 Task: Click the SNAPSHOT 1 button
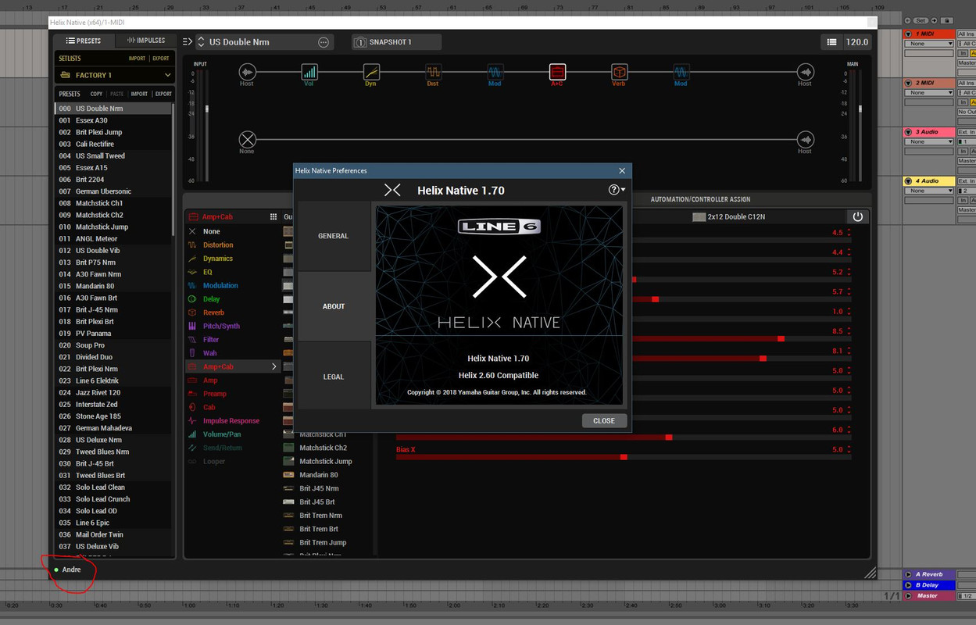coord(396,42)
